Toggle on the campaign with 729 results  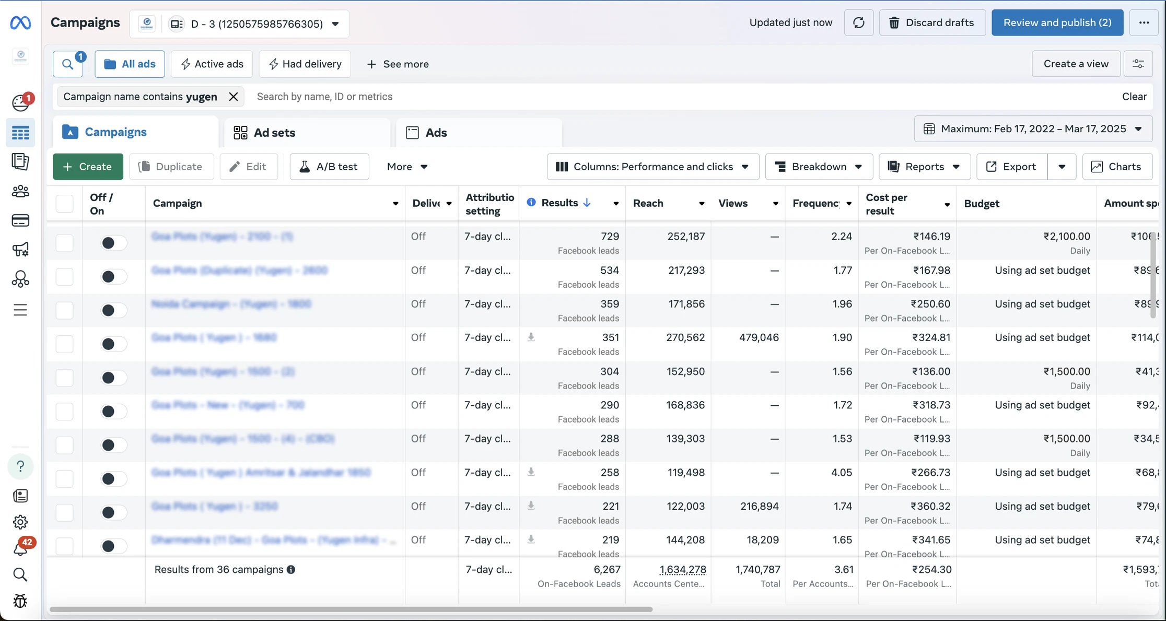pos(113,243)
